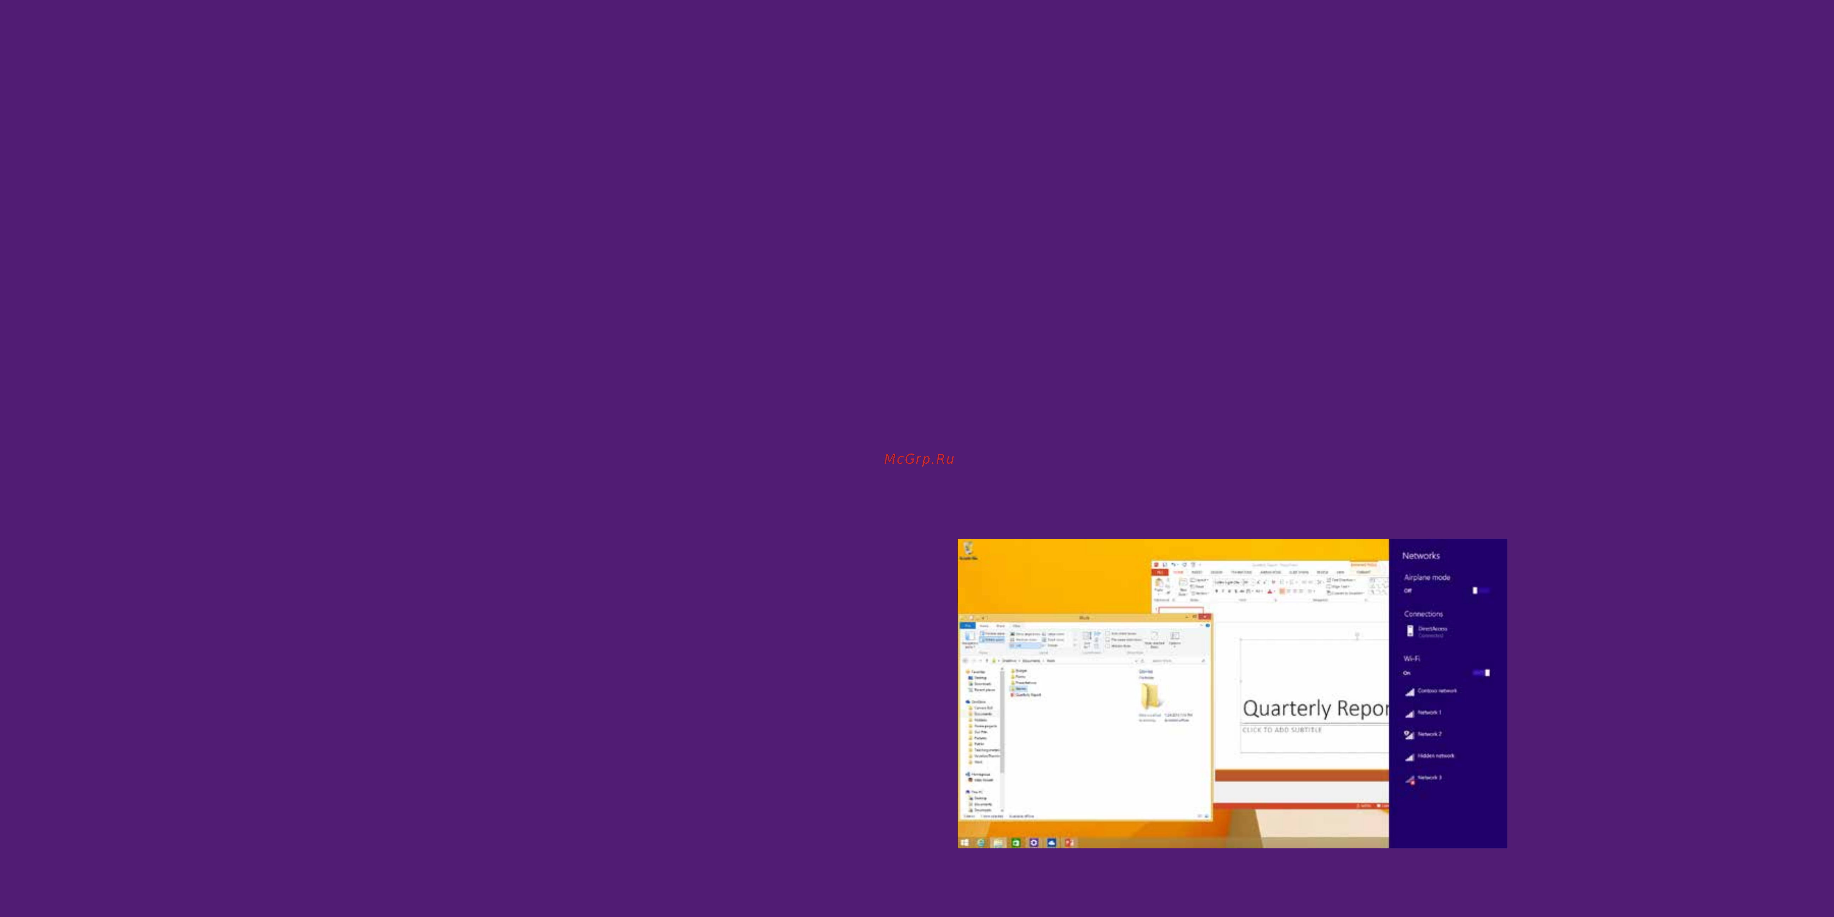Click the Up arrow in Explorer address bar

[x=987, y=661]
